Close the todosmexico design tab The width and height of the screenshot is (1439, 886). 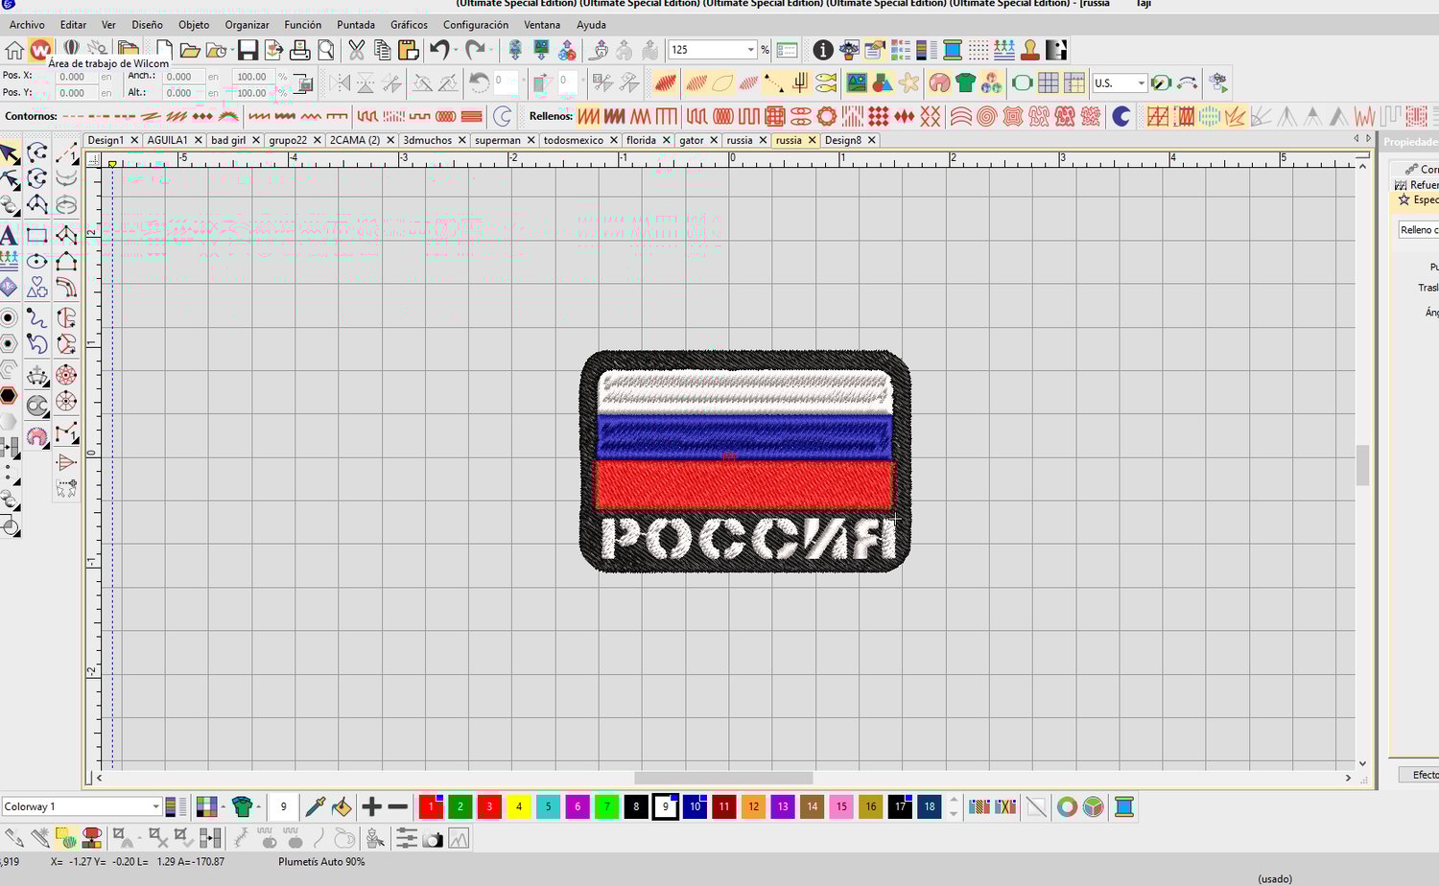(x=613, y=140)
